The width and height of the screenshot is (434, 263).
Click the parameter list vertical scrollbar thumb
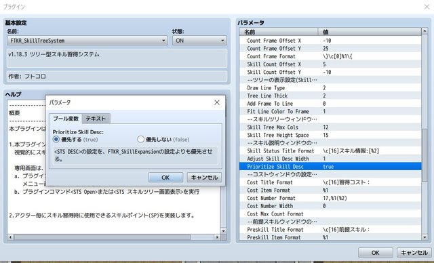tap(425, 155)
